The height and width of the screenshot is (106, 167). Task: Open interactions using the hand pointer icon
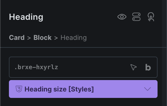[x=151, y=17]
